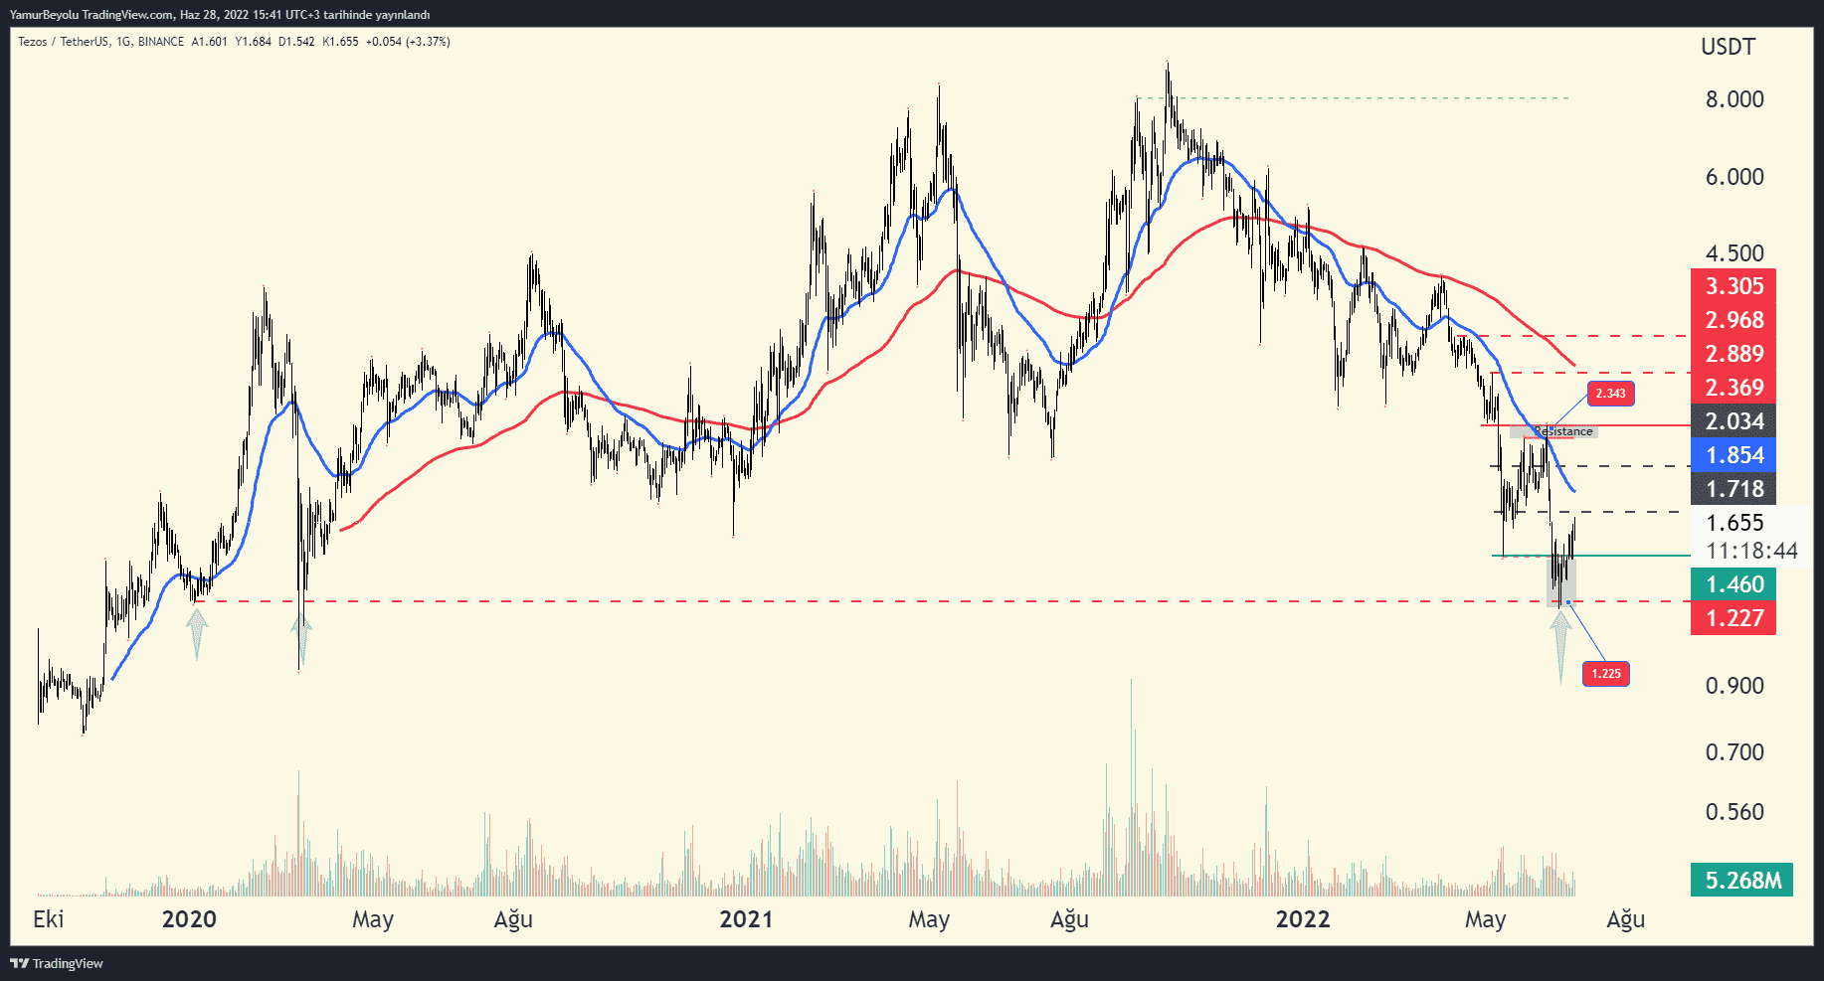Click the blue 1.854 moving average label
The height and width of the screenshot is (981, 1824).
1733,455
